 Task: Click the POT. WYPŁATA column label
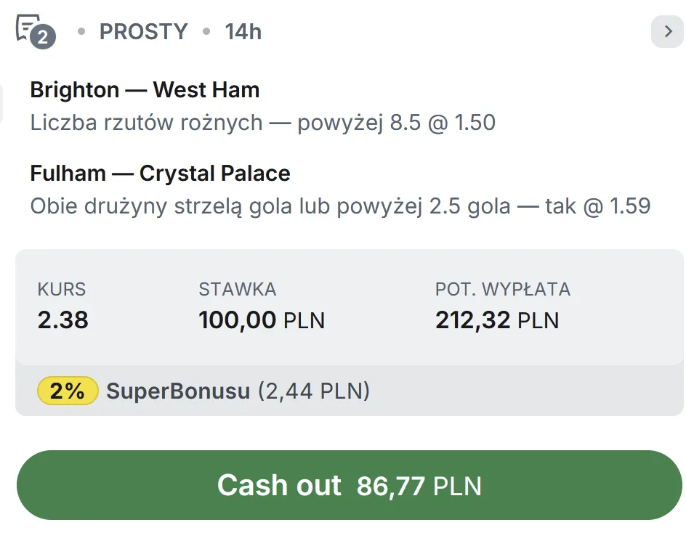[x=502, y=289]
